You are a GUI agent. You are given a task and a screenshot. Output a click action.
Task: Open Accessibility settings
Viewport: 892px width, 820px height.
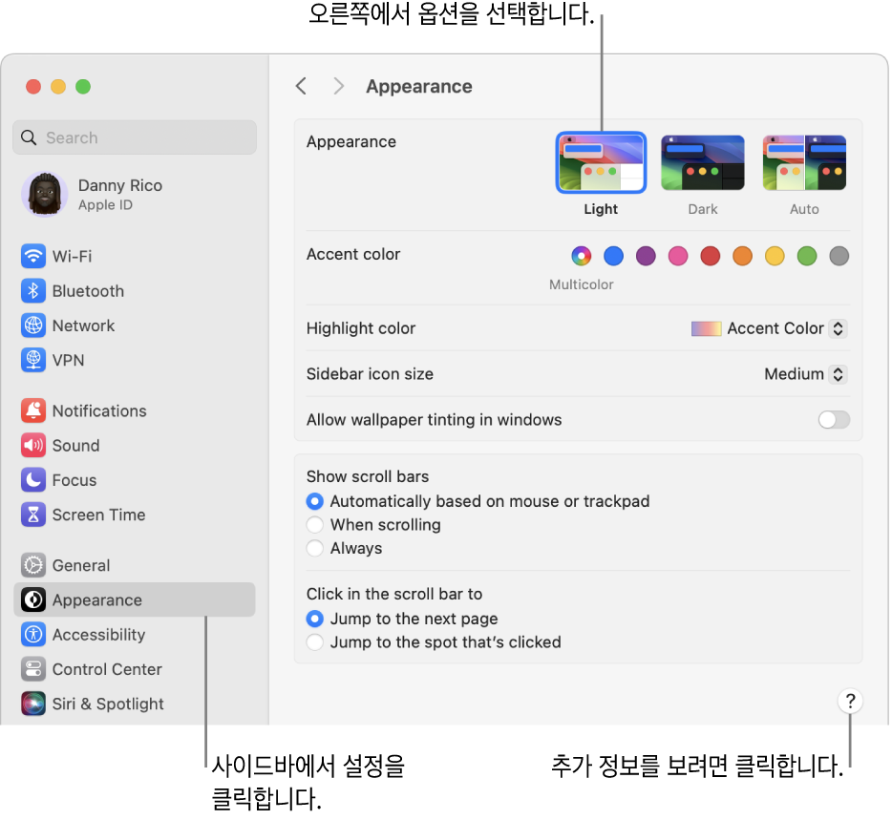[x=98, y=634]
